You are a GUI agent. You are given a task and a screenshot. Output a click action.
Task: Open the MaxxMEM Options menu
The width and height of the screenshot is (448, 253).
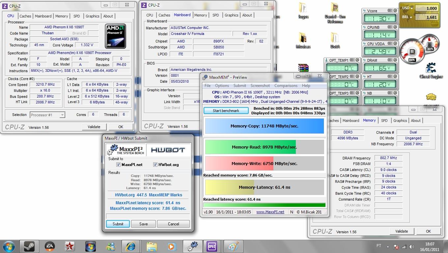pyautogui.click(x=222, y=86)
